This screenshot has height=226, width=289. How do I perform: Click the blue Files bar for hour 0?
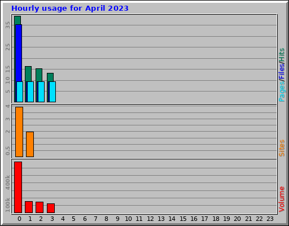pyautogui.click(x=19, y=53)
